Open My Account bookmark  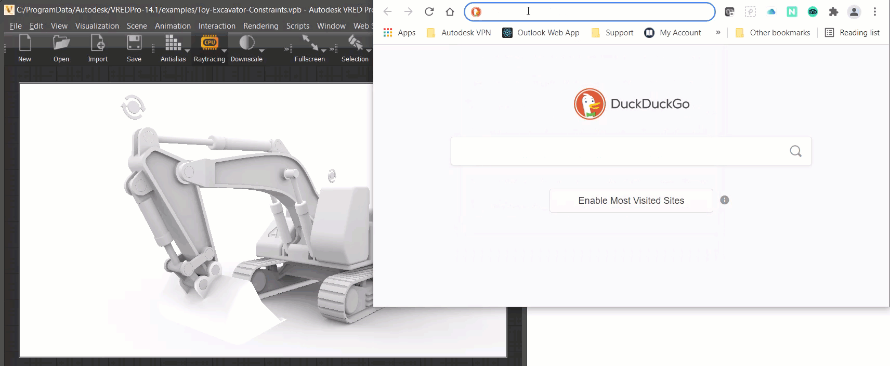tap(673, 32)
